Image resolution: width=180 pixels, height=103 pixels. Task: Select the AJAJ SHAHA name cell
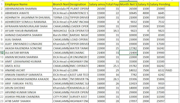coord(29,40)
